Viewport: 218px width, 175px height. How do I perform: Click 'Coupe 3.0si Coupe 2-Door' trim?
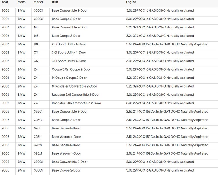71,69
